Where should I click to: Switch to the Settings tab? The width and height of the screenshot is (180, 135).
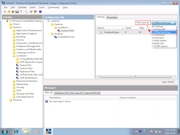pos(101,17)
